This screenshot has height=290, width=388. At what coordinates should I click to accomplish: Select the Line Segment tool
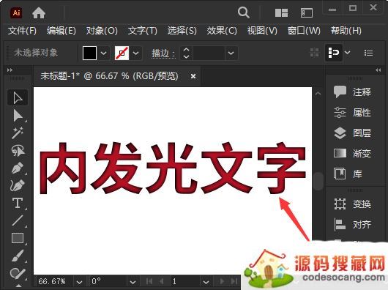click(x=18, y=220)
